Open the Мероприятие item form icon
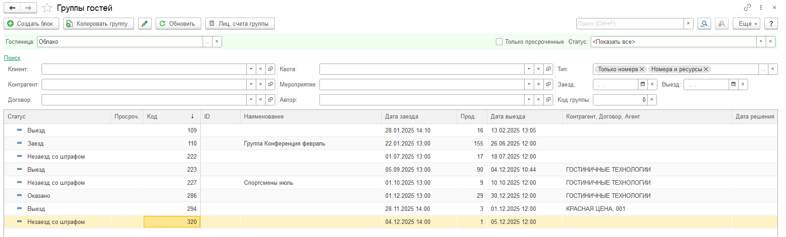Screen dimensions: 786x237 548,84
